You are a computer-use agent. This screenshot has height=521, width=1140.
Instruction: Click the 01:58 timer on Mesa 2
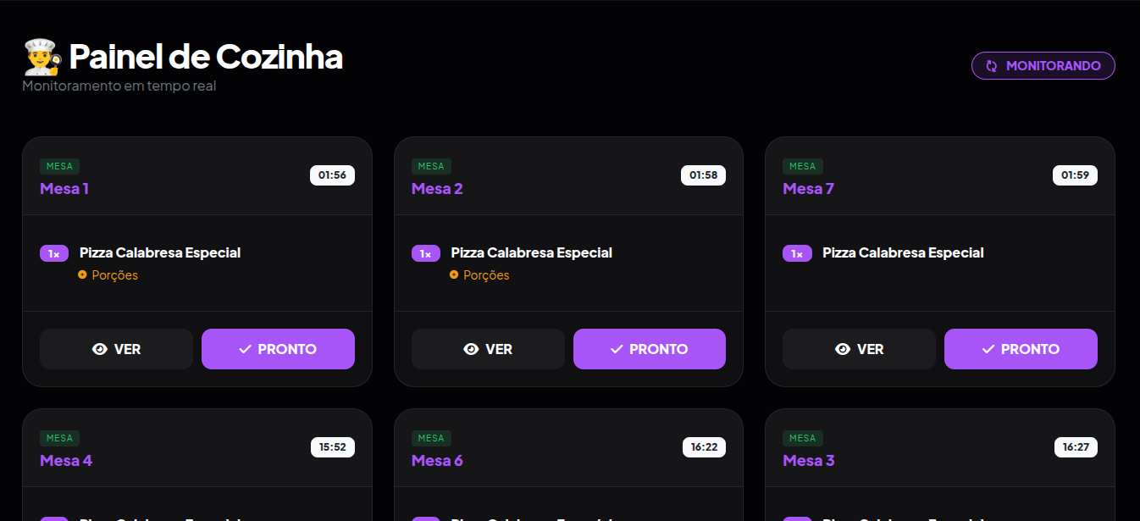703,175
